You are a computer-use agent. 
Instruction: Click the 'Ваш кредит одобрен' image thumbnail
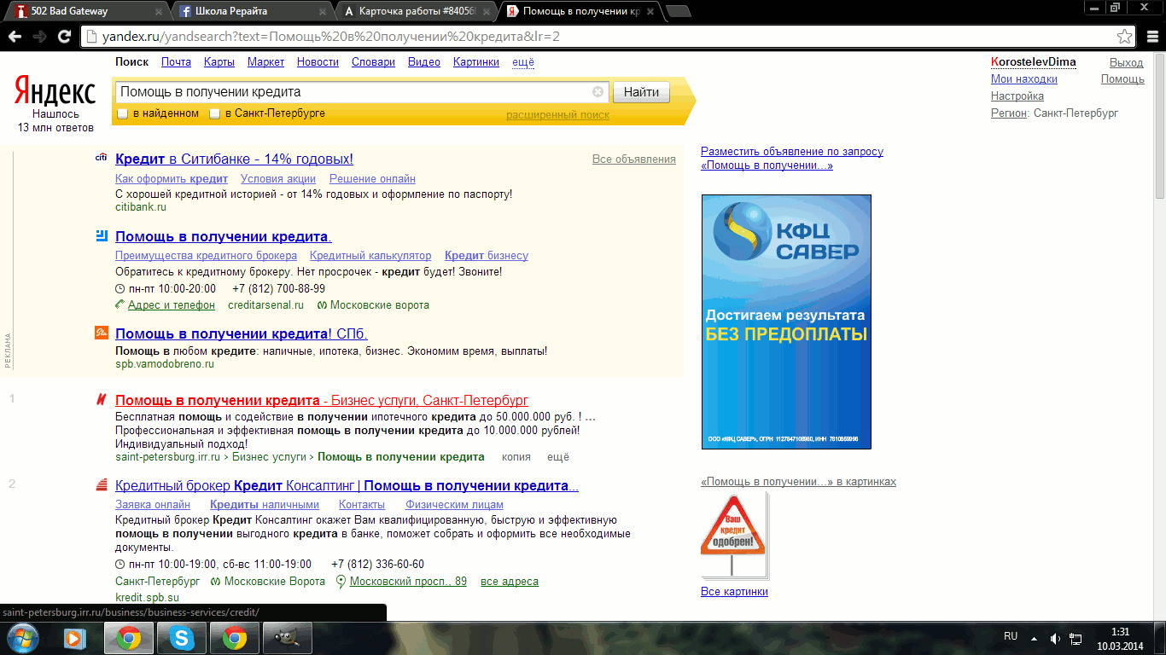coord(734,536)
